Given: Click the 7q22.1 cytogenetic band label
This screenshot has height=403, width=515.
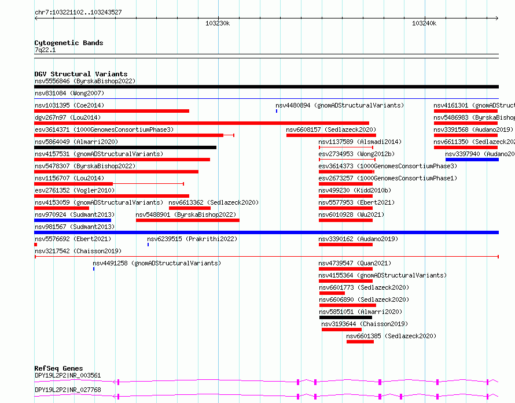Looking at the screenshot, I should point(45,50).
